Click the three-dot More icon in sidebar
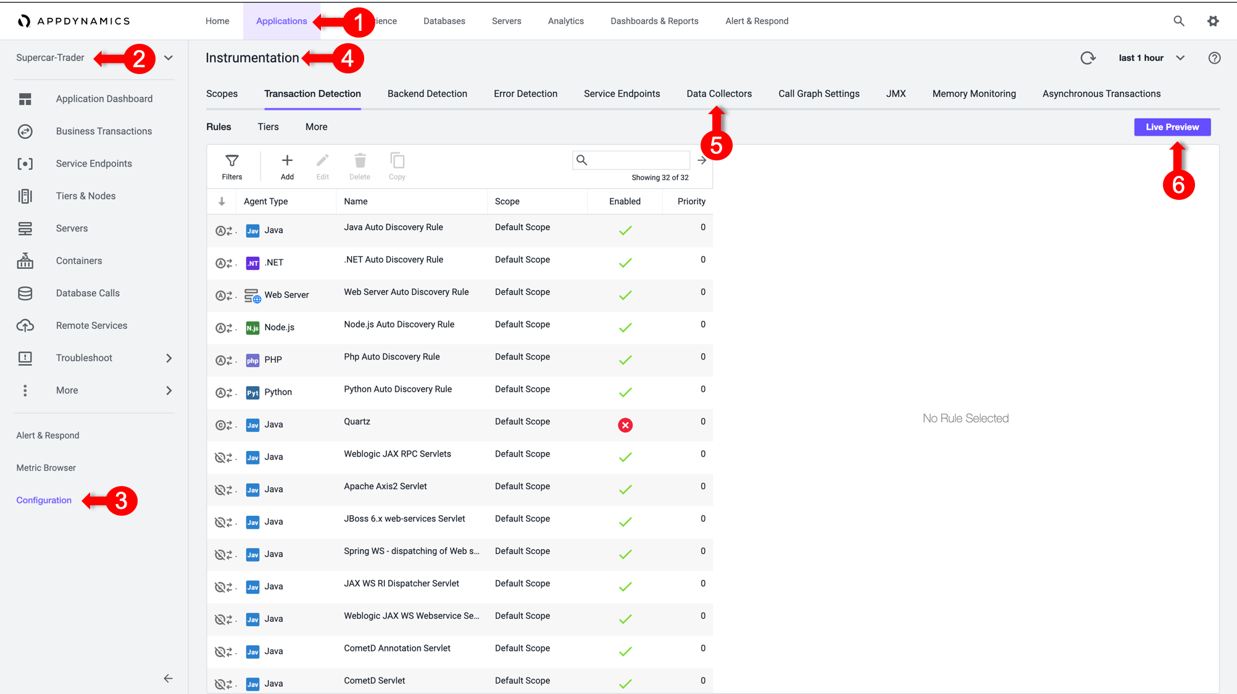The image size is (1237, 694). tap(25, 390)
